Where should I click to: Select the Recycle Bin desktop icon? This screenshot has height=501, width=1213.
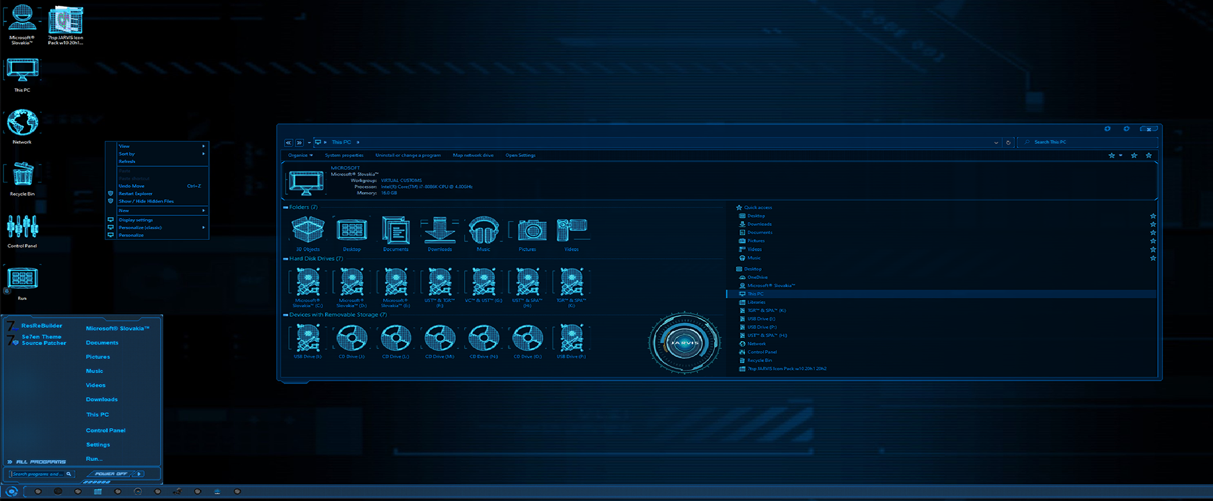(23, 174)
